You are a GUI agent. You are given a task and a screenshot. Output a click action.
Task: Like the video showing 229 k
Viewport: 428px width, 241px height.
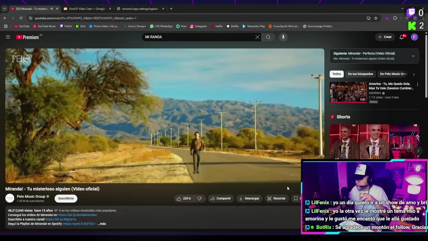point(184,198)
